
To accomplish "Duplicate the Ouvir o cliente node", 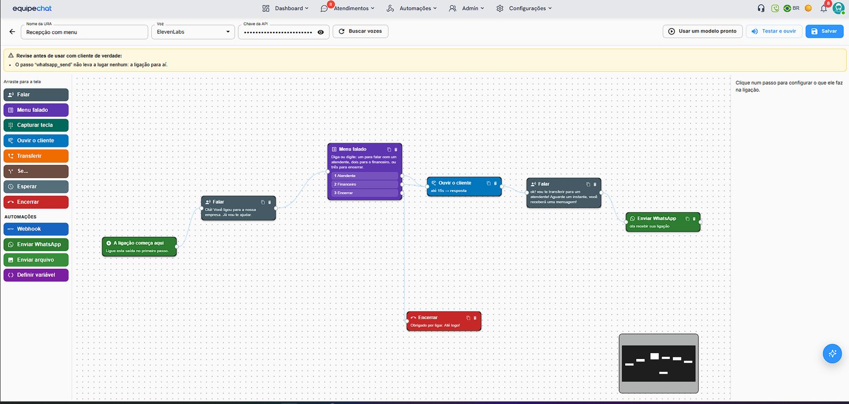I will 489,183.
